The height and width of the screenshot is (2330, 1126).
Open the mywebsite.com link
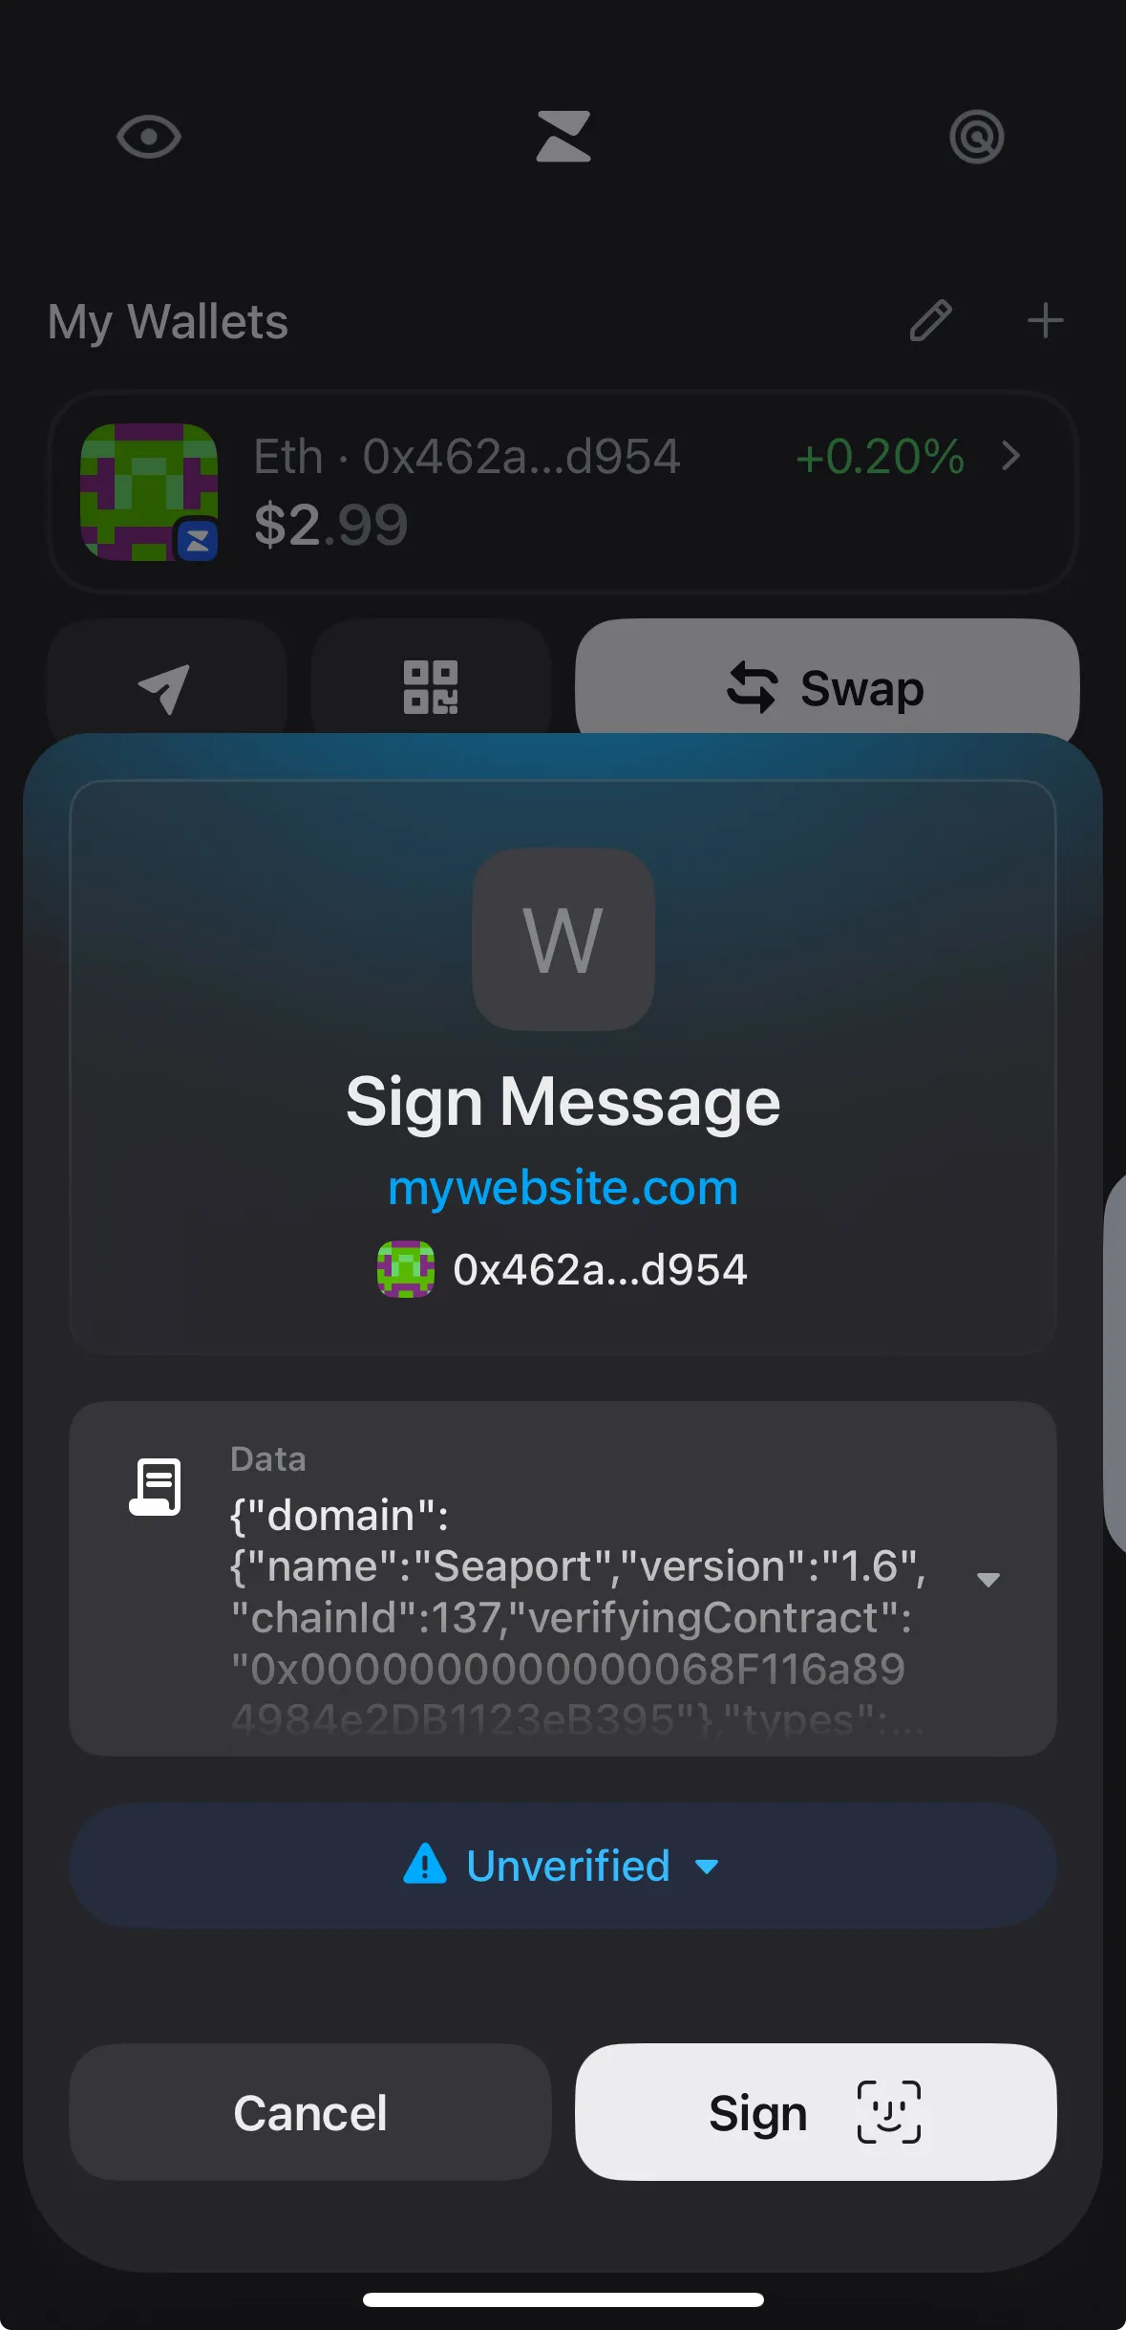point(563,1188)
